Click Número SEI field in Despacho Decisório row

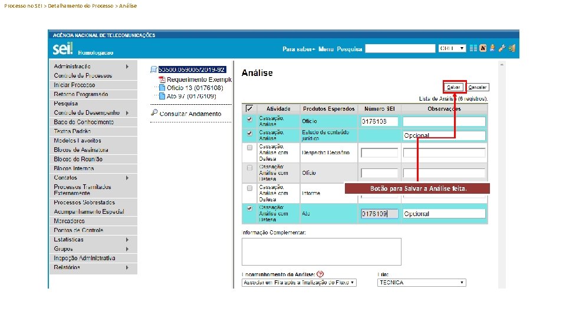coord(379,153)
